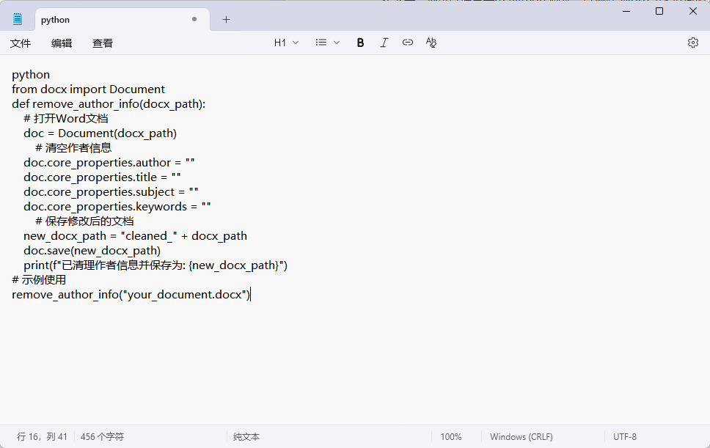Click the '# 清空作者信息' comment
Viewport: 710px width, 448px height.
coord(73,148)
